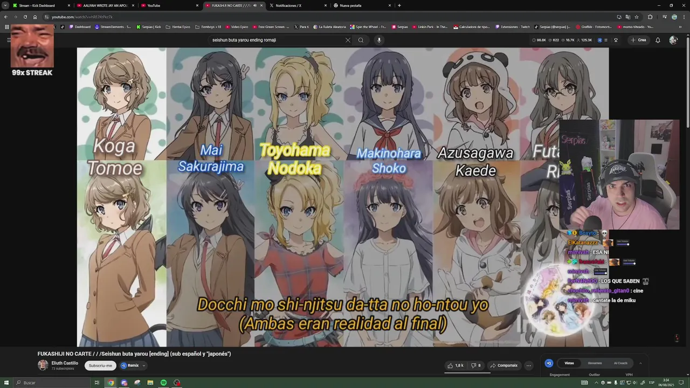Close the Notificaciones / X tab

coord(326,5)
